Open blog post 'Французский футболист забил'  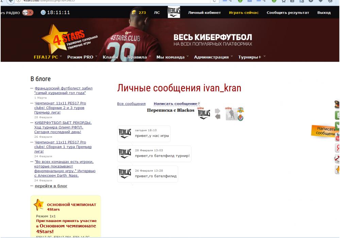pos(63,90)
